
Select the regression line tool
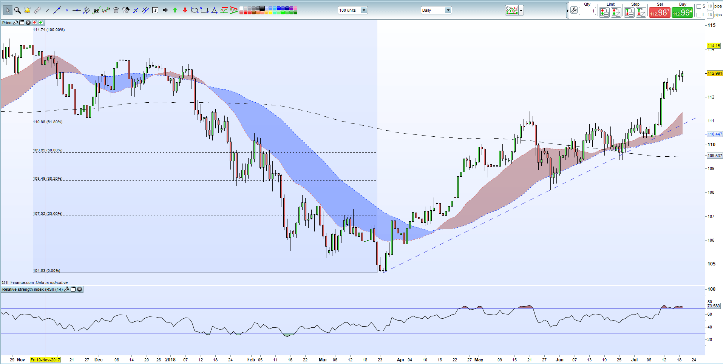(106, 10)
